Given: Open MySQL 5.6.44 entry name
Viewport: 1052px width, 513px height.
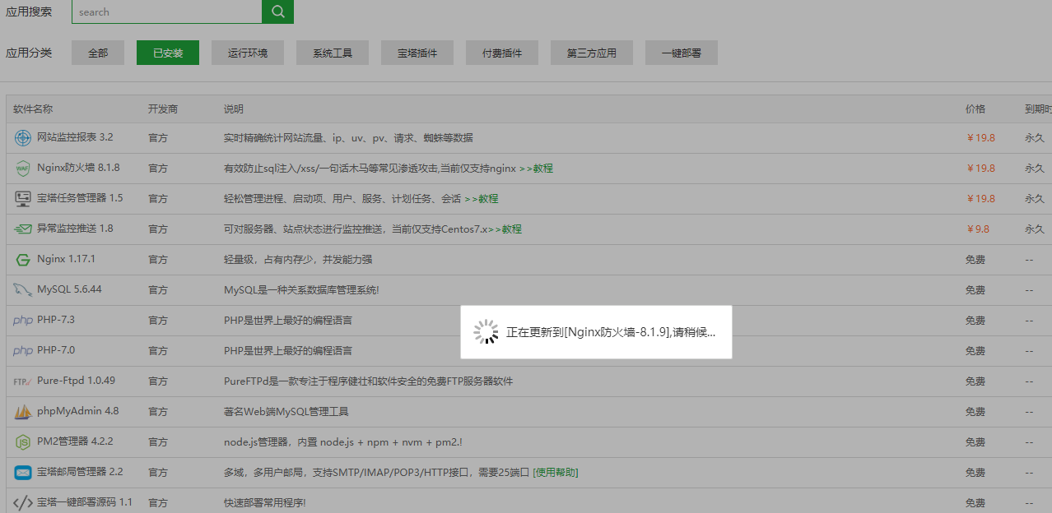Looking at the screenshot, I should [69, 290].
